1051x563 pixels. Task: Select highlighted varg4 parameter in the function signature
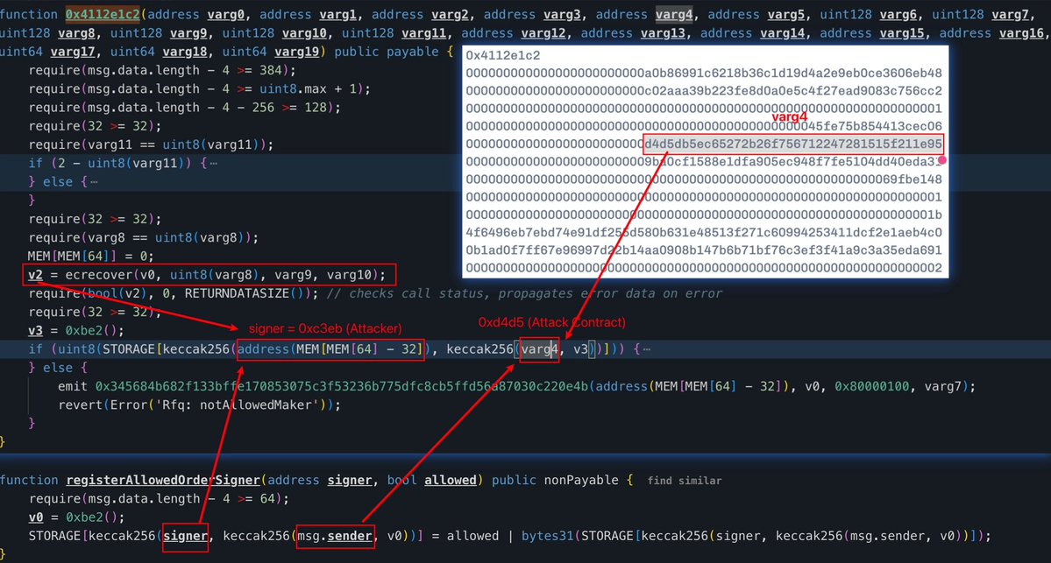click(673, 15)
